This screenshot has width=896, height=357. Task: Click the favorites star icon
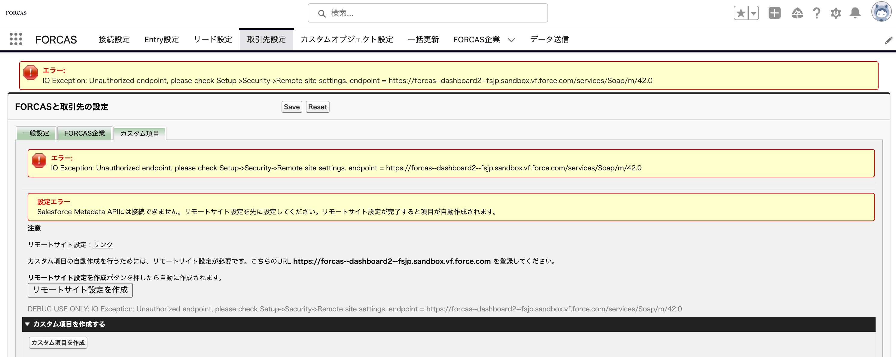pos(741,13)
